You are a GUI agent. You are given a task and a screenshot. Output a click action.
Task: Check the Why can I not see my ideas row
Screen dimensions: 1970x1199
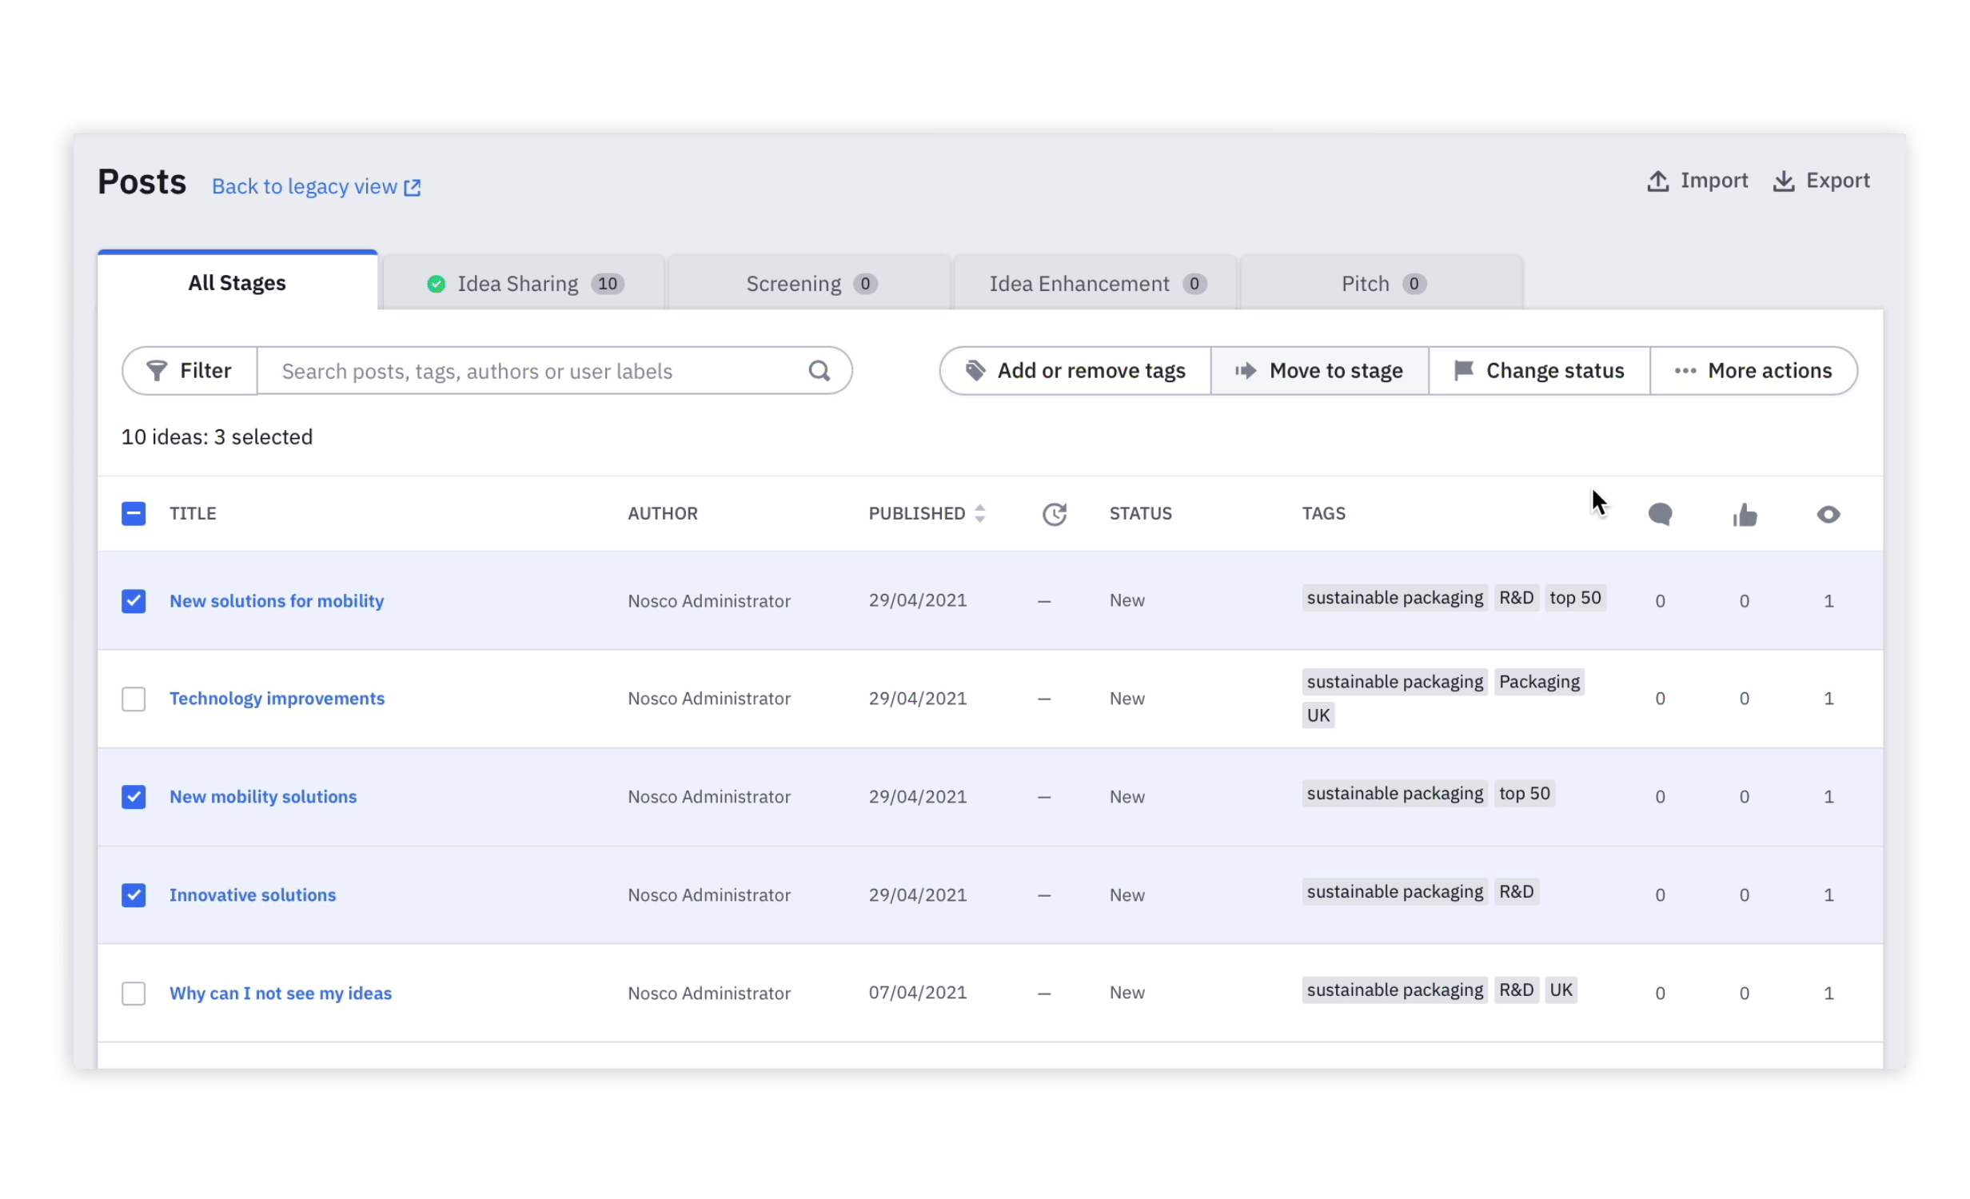(x=134, y=994)
